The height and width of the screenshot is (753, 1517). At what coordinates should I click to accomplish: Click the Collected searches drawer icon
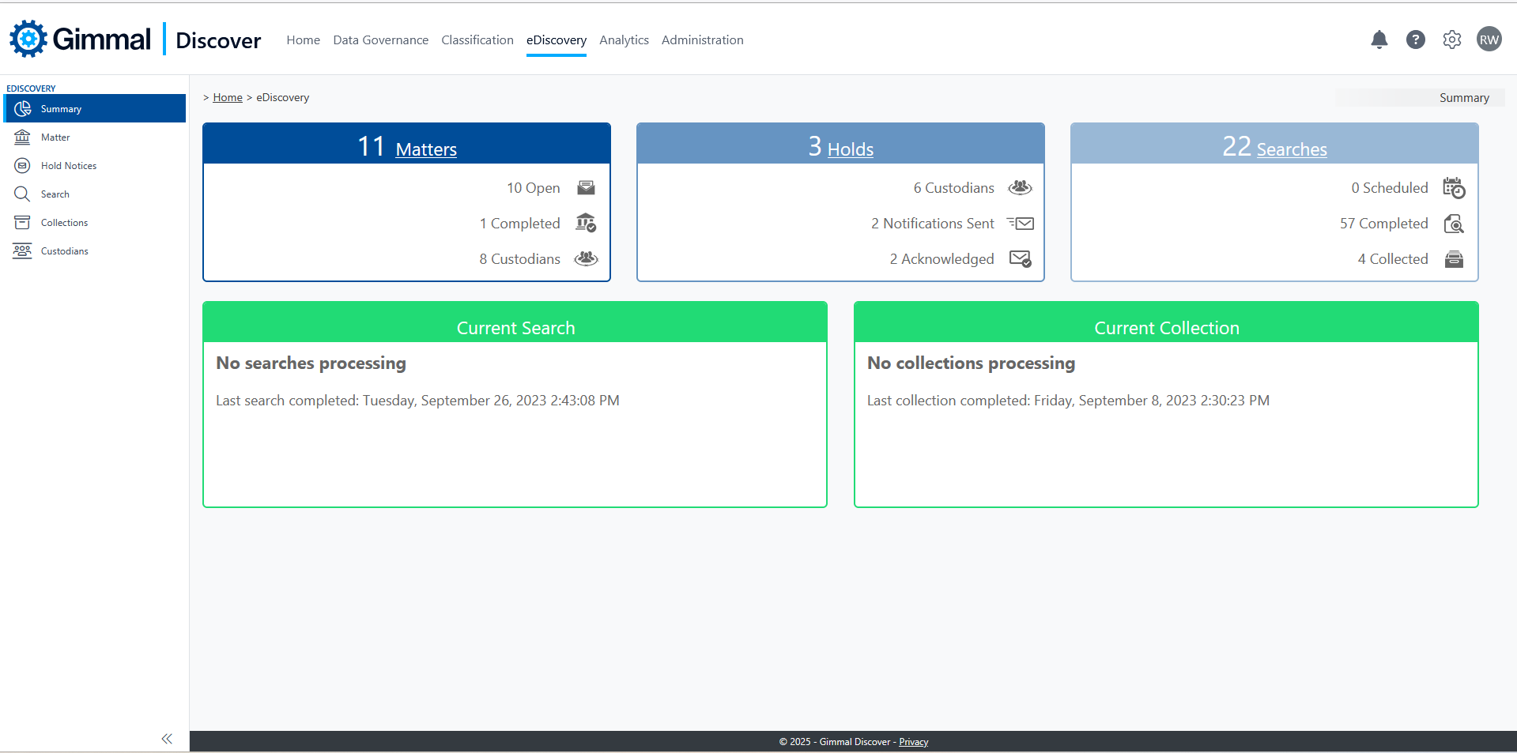click(x=1454, y=259)
